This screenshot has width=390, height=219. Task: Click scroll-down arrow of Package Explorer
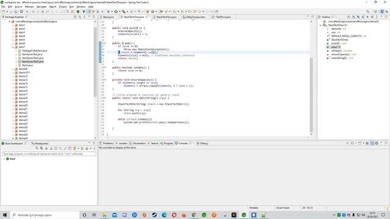tap(95, 138)
